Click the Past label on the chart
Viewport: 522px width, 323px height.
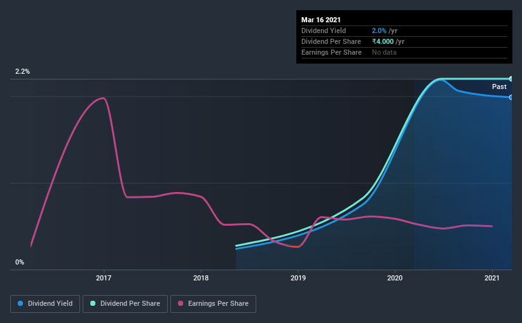(499, 87)
